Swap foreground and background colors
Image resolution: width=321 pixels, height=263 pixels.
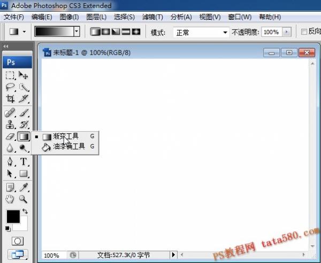click(25, 211)
